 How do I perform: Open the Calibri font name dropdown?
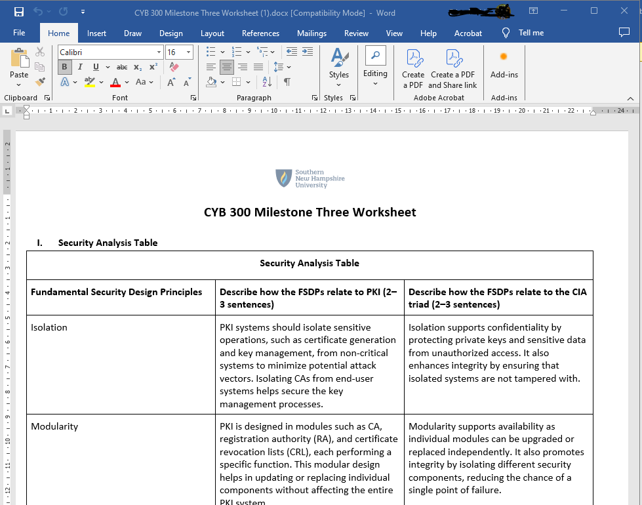[x=159, y=52]
